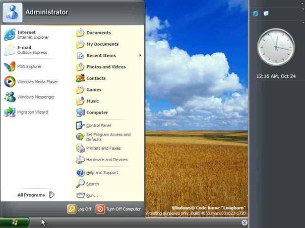The height and width of the screenshot is (228, 305).
Task: Select the Help and Support menu text
Action: coord(102,172)
